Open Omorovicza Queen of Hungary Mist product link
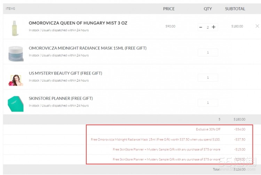The height and width of the screenshot is (175, 261). coord(78,23)
